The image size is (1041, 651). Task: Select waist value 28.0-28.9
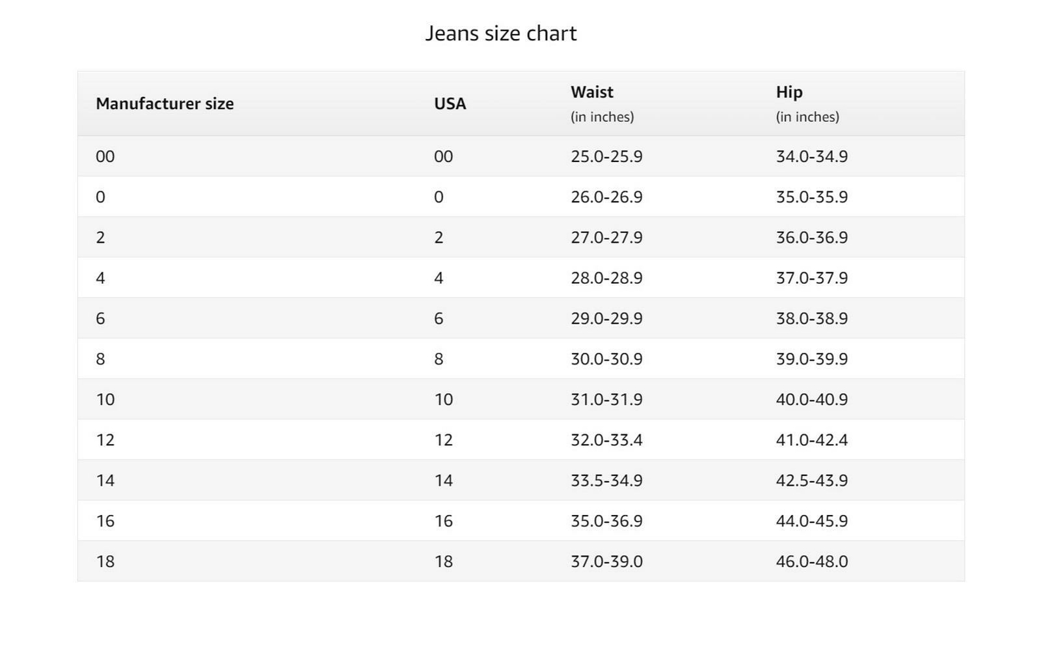pyautogui.click(x=606, y=278)
